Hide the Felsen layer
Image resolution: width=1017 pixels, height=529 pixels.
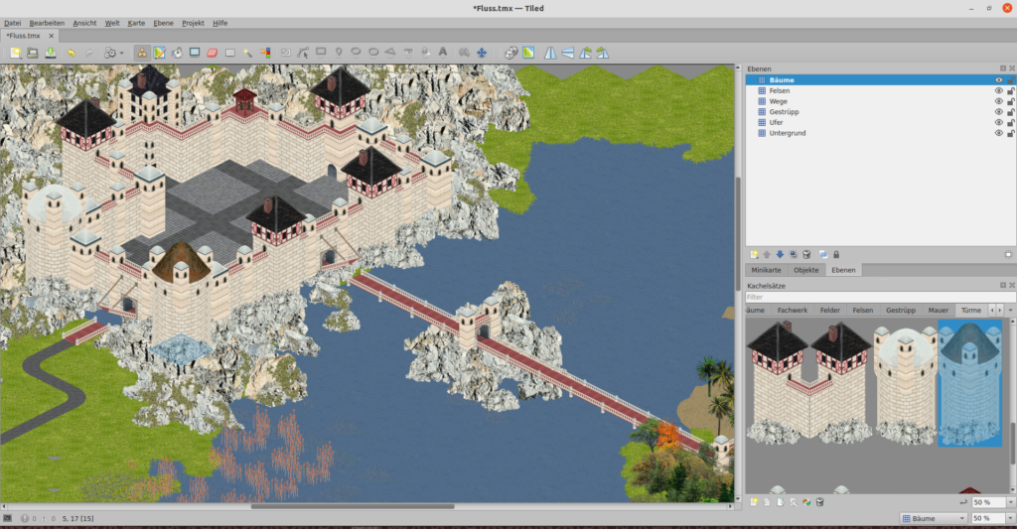pyautogui.click(x=998, y=90)
